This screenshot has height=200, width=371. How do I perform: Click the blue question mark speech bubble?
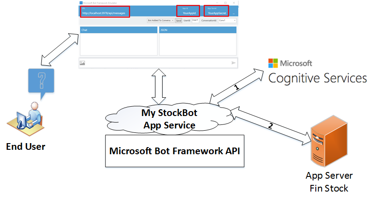41,84
